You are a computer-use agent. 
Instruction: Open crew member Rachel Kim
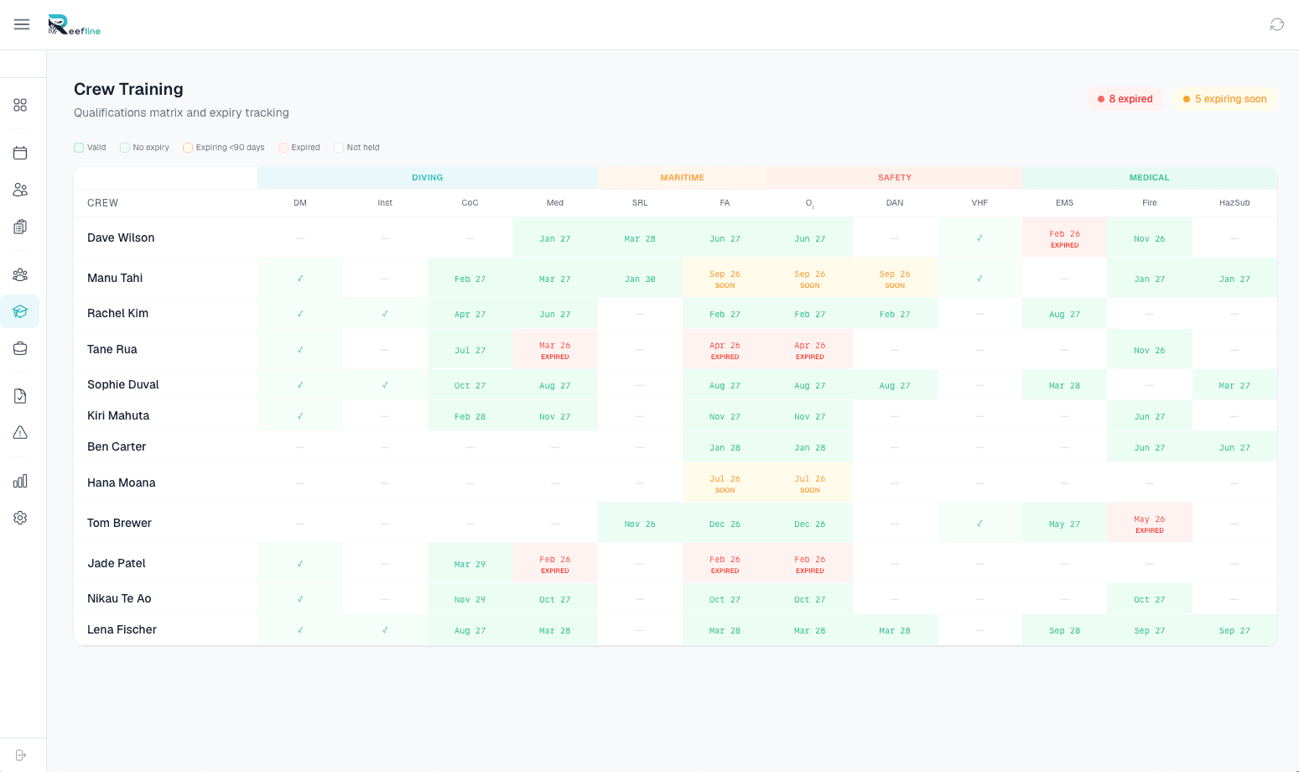coord(117,313)
